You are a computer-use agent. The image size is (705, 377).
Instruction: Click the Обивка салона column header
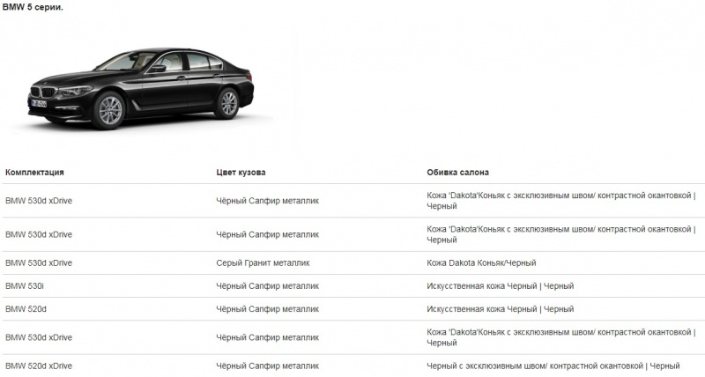point(457,173)
